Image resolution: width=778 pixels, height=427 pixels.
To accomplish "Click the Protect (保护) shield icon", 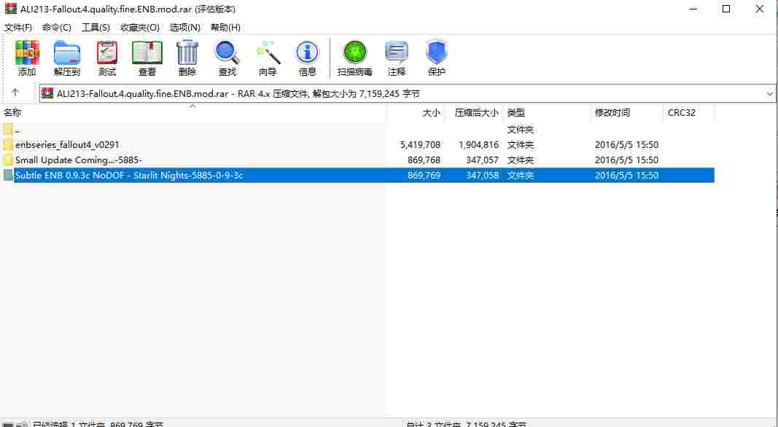I will (437, 52).
